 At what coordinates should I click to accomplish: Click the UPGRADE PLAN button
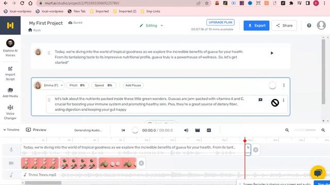[220, 22]
